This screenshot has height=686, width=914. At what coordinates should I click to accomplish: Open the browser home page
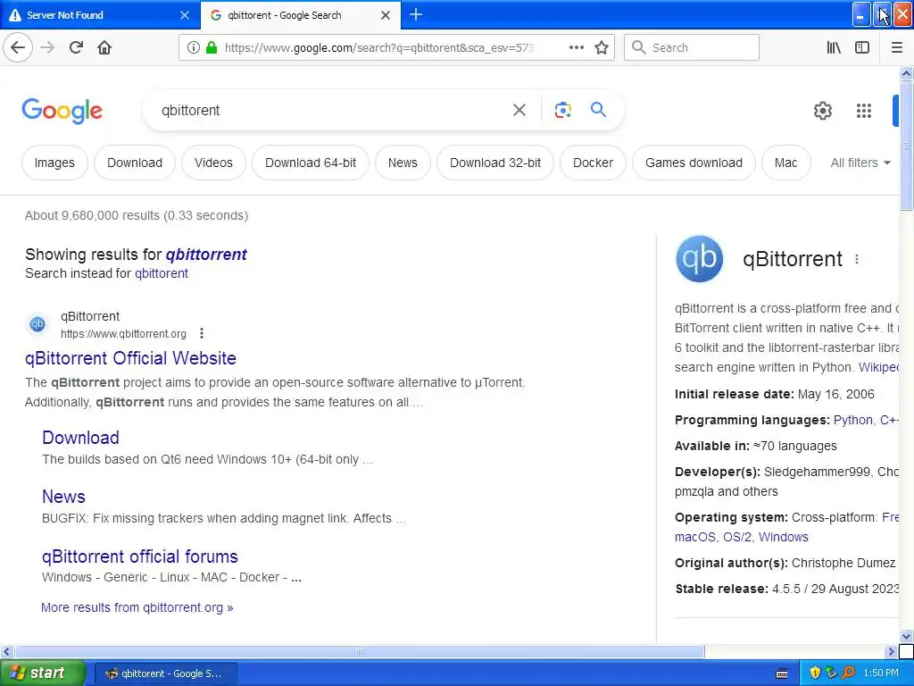pyautogui.click(x=104, y=47)
